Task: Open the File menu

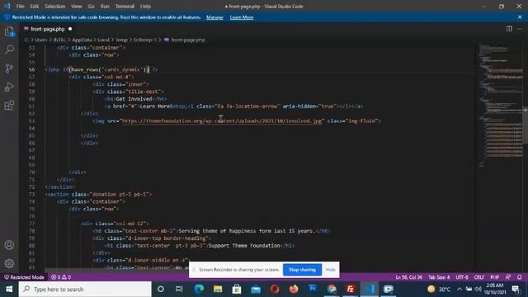Action: pos(20,7)
